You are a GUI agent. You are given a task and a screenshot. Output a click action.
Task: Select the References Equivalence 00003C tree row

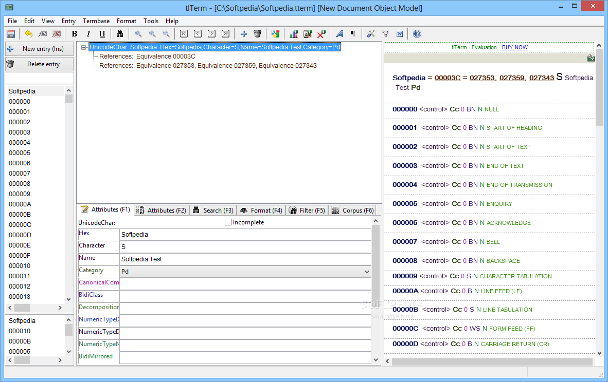[147, 56]
